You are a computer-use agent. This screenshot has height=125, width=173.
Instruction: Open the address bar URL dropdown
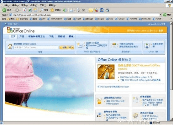[x=161, y=15]
